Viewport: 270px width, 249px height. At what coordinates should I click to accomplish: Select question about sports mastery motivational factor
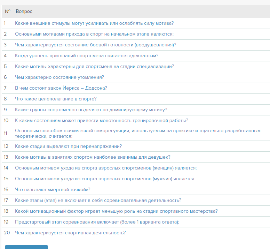[116, 211]
